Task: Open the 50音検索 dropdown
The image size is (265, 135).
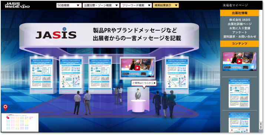Action: coord(69,6)
